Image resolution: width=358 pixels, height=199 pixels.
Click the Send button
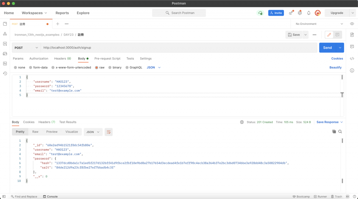pyautogui.click(x=327, y=47)
